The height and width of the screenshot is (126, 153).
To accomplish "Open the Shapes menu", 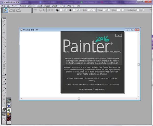I will click(47, 6).
